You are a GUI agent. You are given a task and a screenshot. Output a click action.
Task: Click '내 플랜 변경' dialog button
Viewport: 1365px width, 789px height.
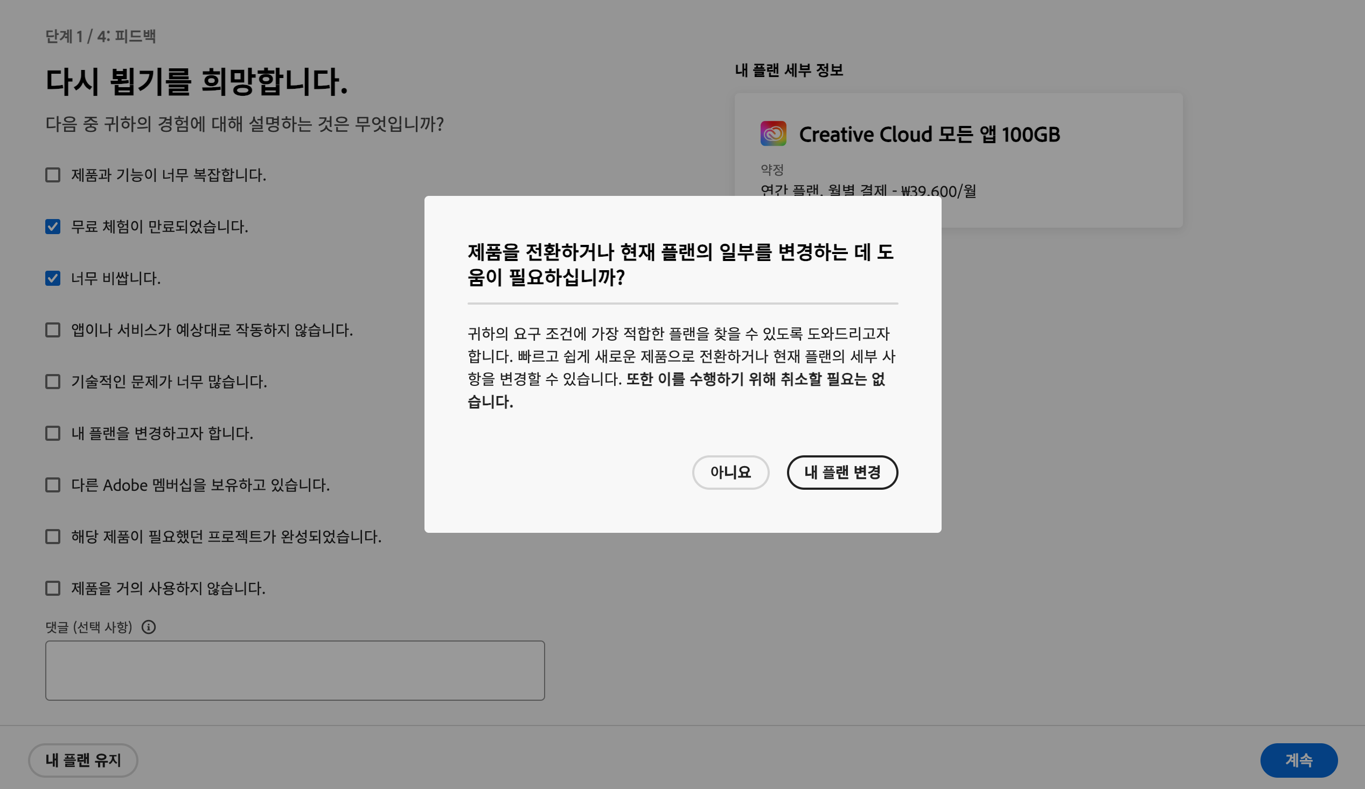pos(842,473)
